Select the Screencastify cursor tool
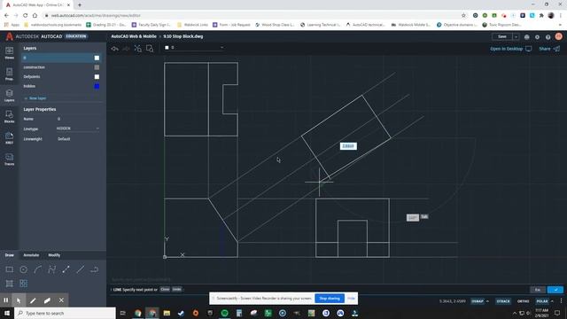This screenshot has height=319, width=567. point(19,300)
